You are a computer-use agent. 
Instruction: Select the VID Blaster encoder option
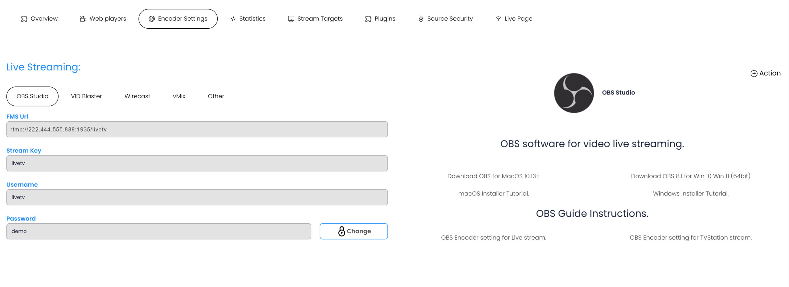click(86, 96)
